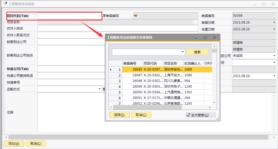Click the 收货确认人 column header

point(193,63)
